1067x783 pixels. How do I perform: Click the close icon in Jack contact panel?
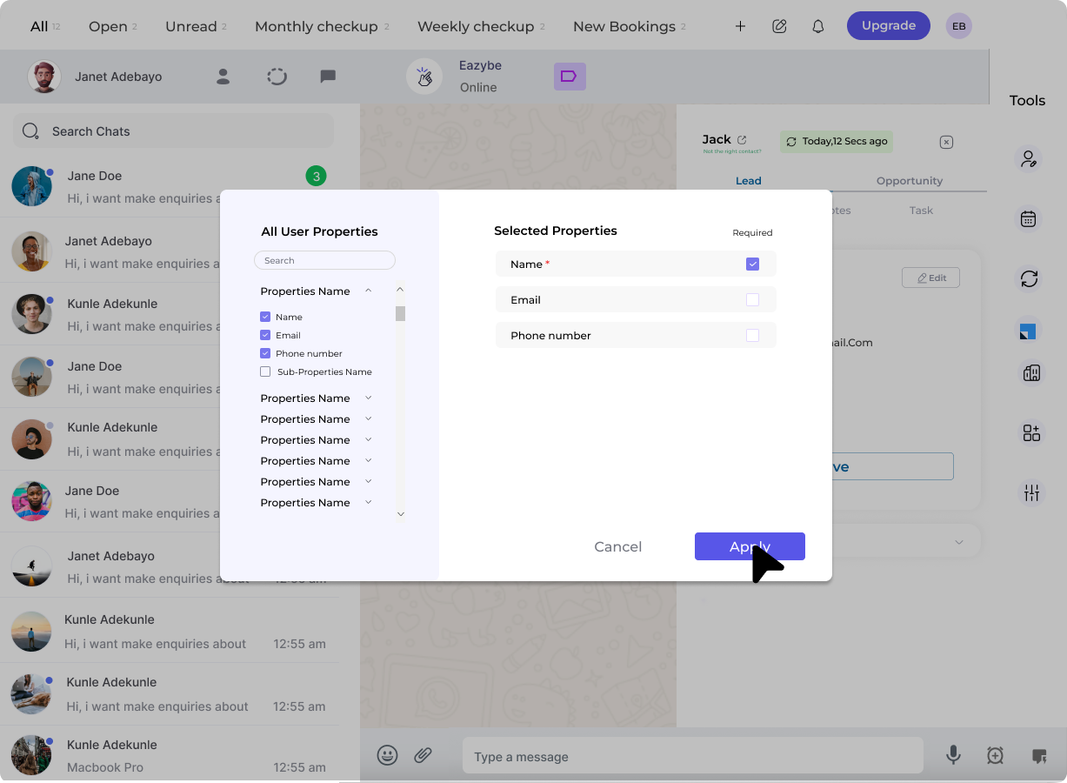coord(947,142)
